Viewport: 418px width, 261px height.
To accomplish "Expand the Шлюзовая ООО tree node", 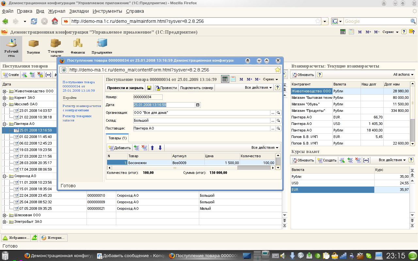I will (x=5, y=215).
